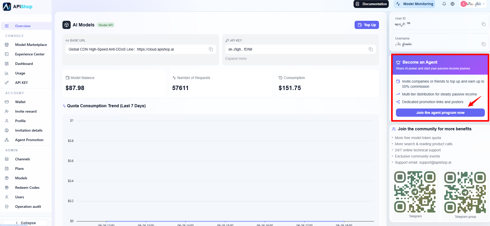Open the notifications bell
490x226 pixels.
444,4
